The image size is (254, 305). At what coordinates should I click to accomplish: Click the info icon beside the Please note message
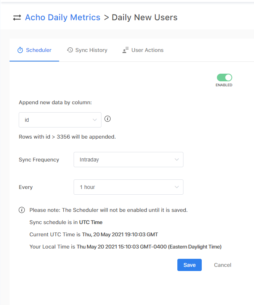22,210
